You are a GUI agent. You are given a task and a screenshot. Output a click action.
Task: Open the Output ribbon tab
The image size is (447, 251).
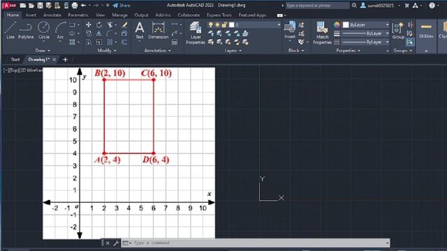[x=141, y=15]
